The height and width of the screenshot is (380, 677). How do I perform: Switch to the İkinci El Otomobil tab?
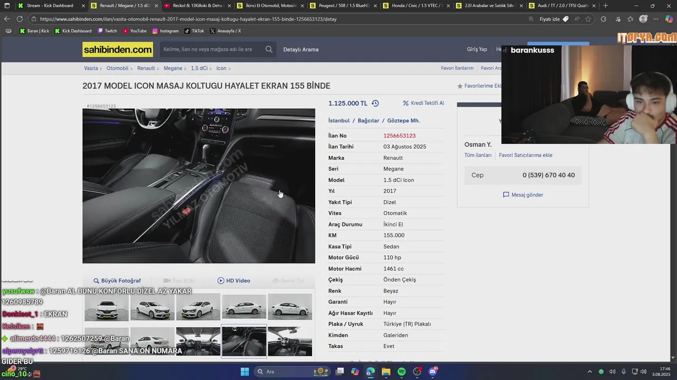pos(270,6)
